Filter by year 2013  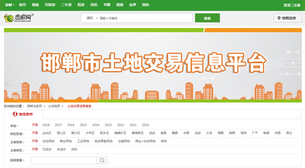pyautogui.click(x=108, y=125)
